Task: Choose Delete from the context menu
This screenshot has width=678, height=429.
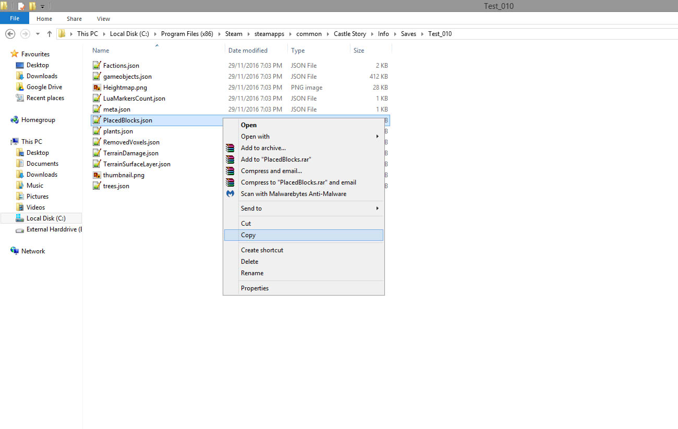Action: [x=304, y=262]
